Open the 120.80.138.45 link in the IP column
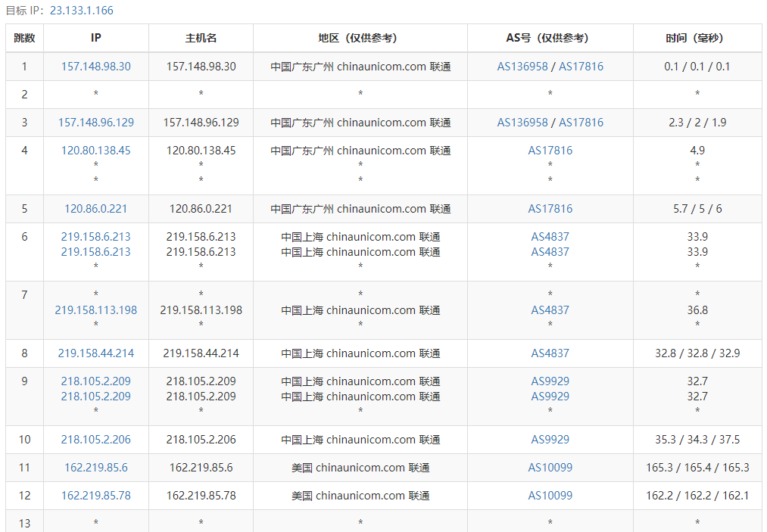Image resolution: width=767 pixels, height=532 pixels. [96, 151]
